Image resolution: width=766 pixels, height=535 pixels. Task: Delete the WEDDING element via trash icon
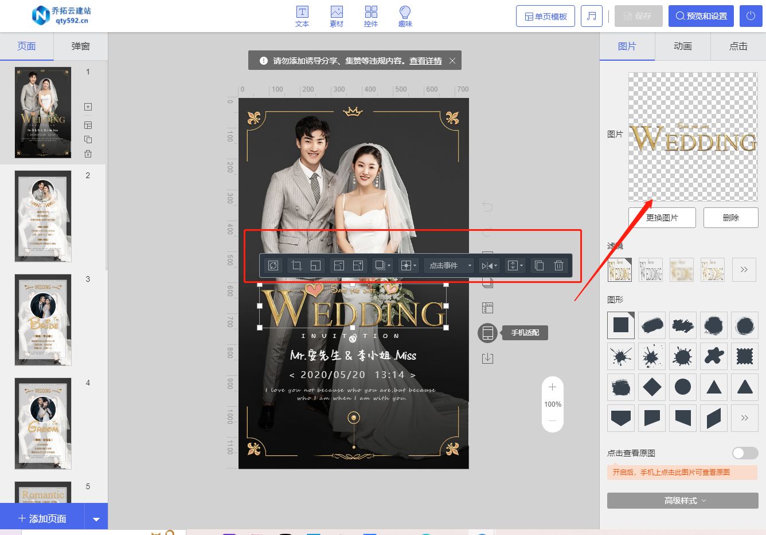click(x=559, y=265)
